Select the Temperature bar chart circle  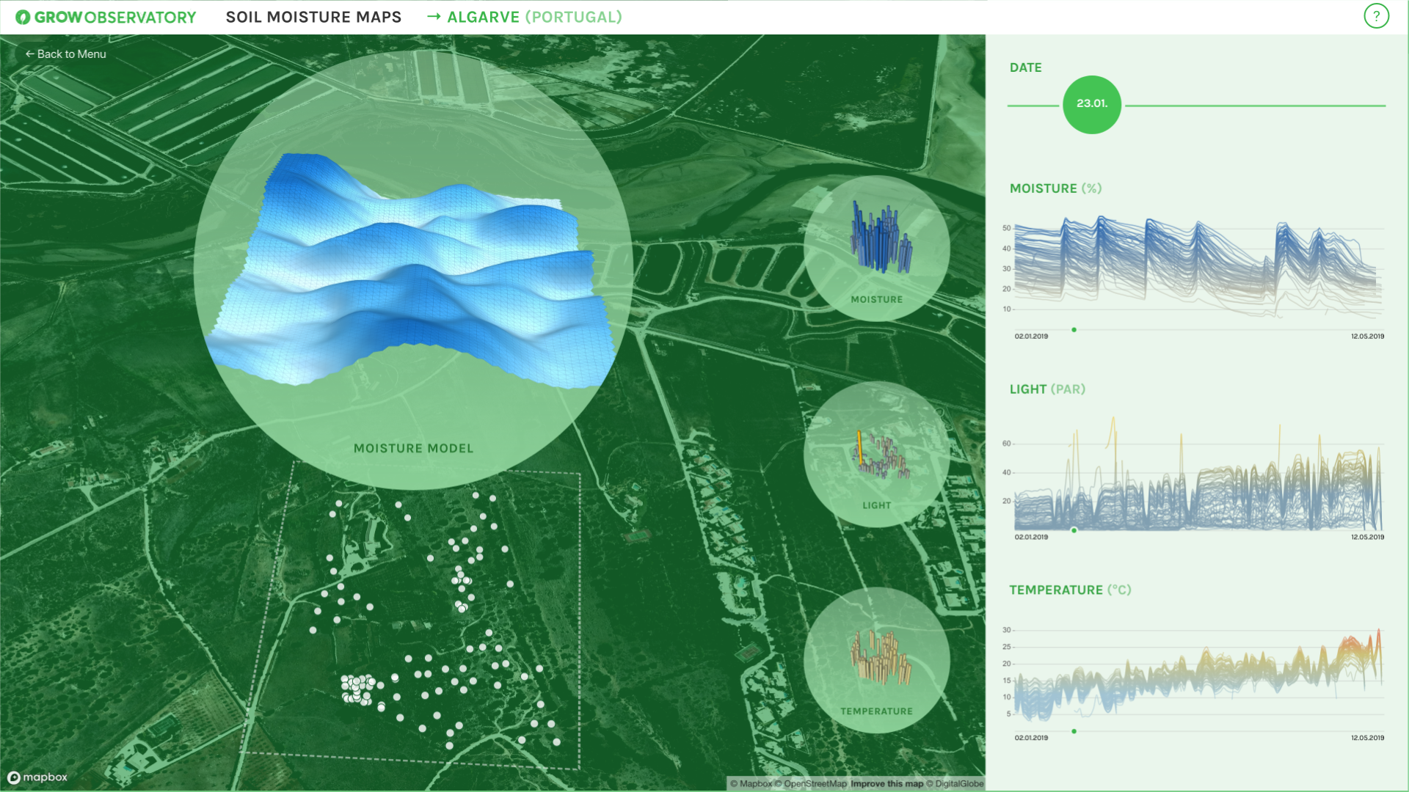876,659
